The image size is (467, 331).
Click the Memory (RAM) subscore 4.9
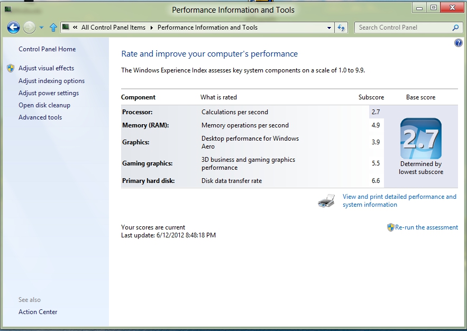[x=376, y=125]
